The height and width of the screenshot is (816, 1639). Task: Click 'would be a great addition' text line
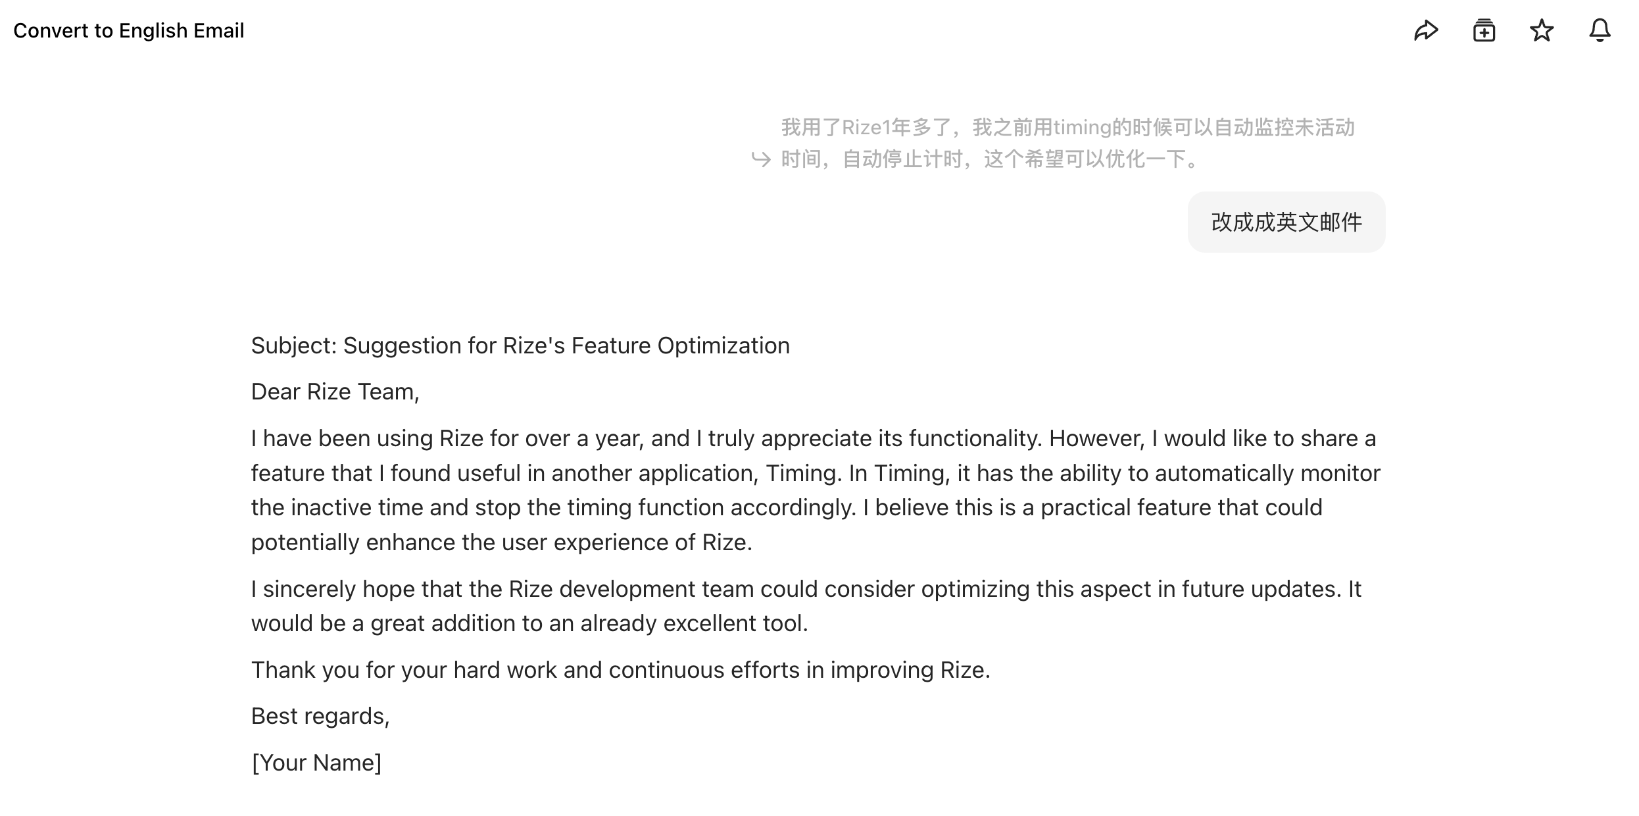click(529, 623)
